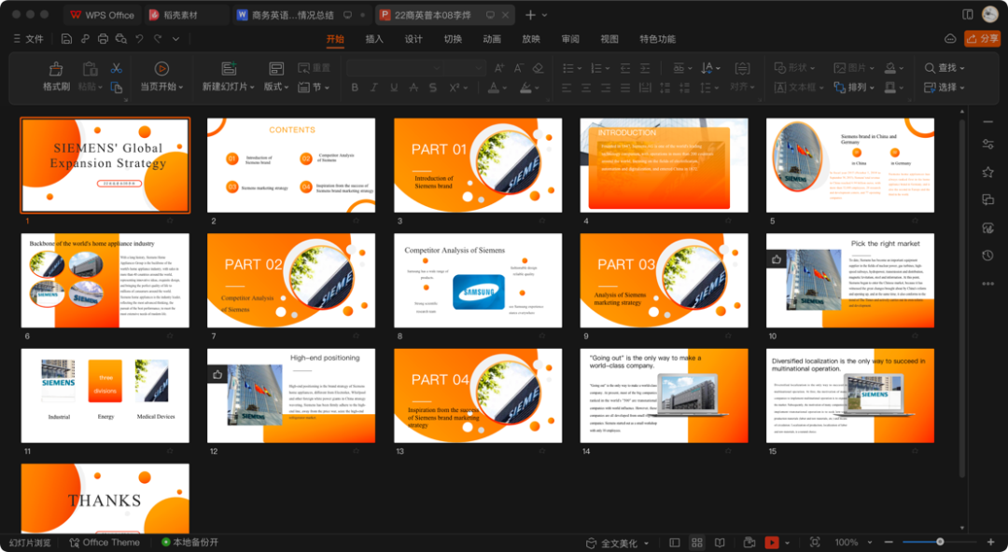
Task: Switch to normal view icon in status bar
Action: (675, 543)
